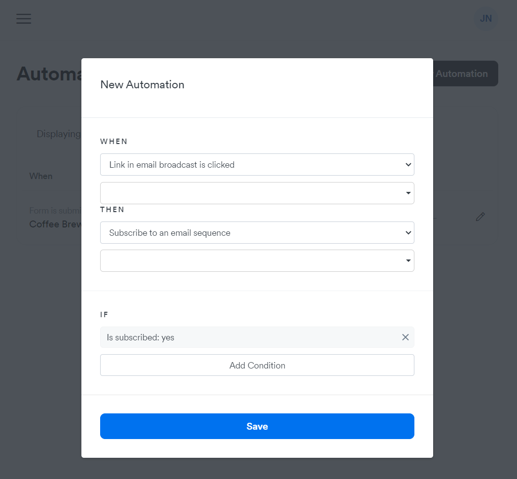Click the JN user avatar
The image size is (517, 479).
pyautogui.click(x=485, y=18)
